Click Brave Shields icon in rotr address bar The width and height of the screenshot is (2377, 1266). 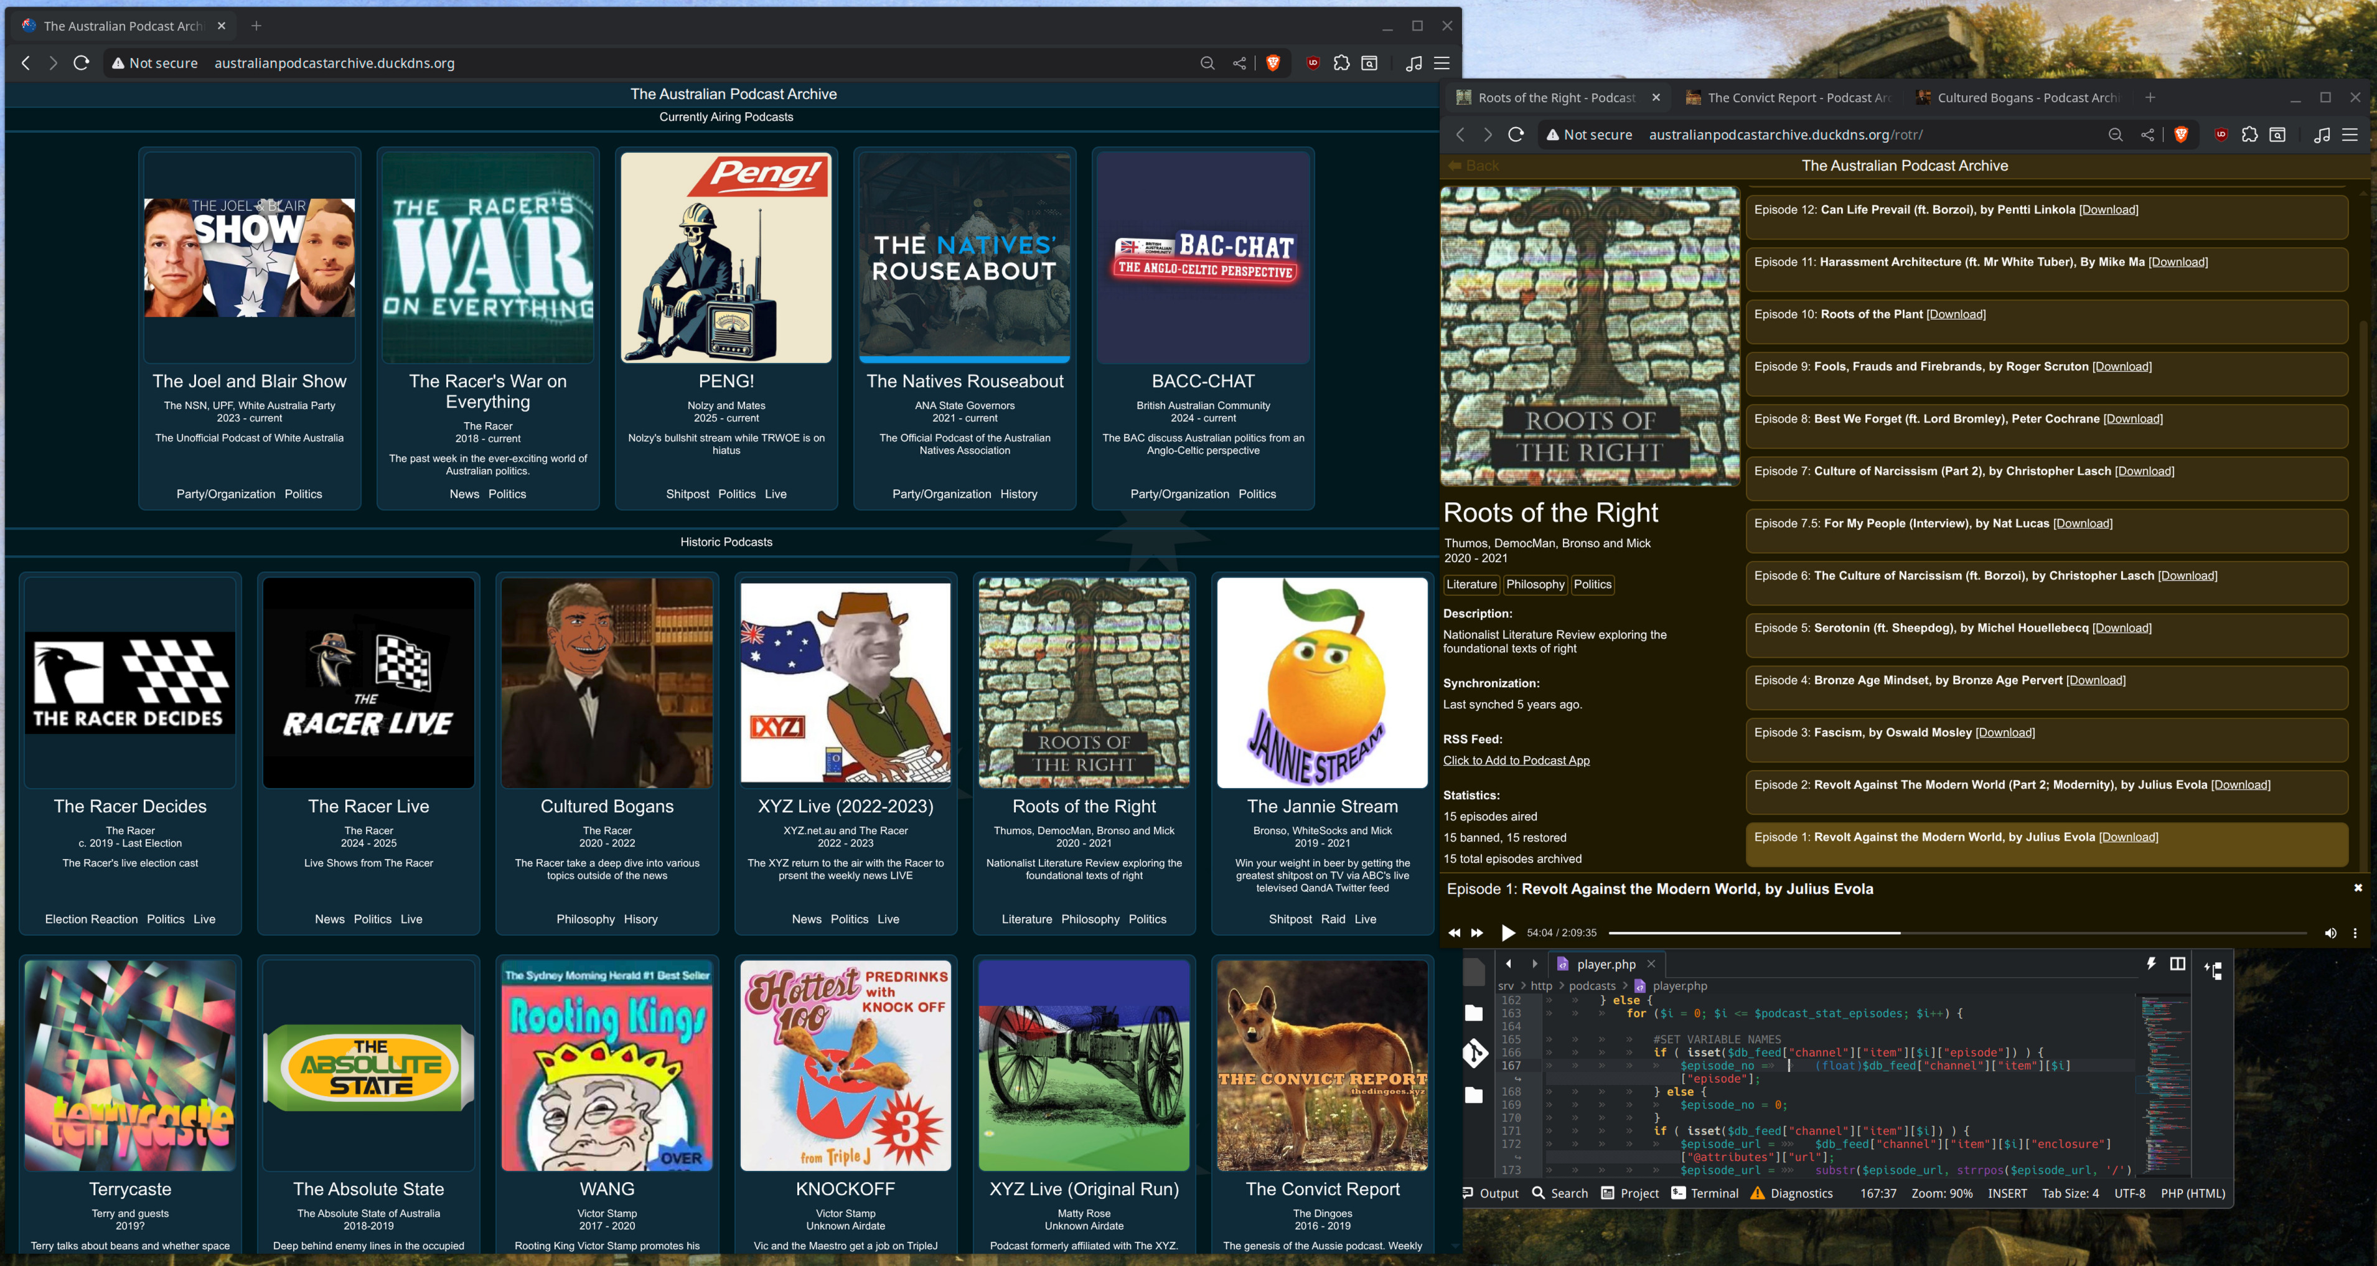pos(2182,134)
